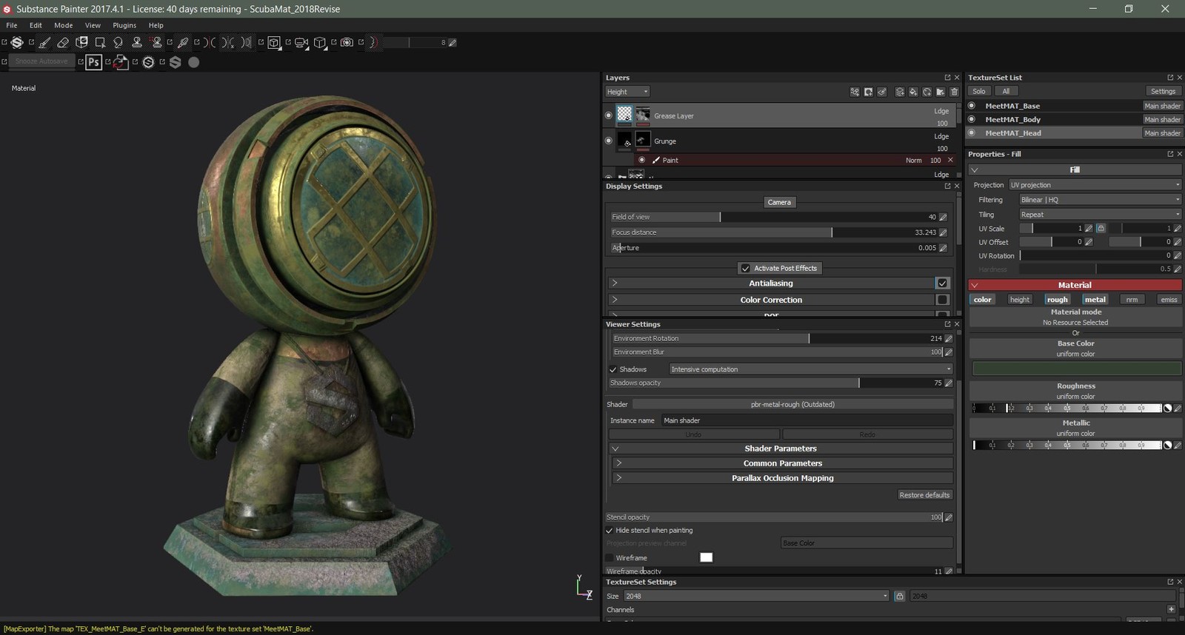The image size is (1185, 635).
Task: Select the Clone stamp tool
Action: [x=137, y=43]
